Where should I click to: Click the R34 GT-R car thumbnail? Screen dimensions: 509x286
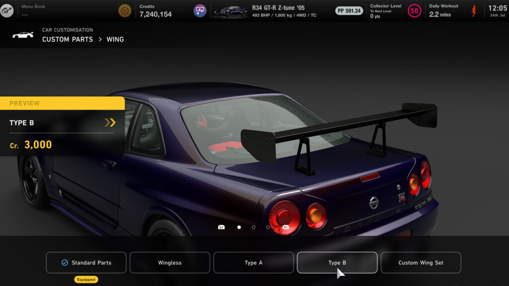point(230,11)
